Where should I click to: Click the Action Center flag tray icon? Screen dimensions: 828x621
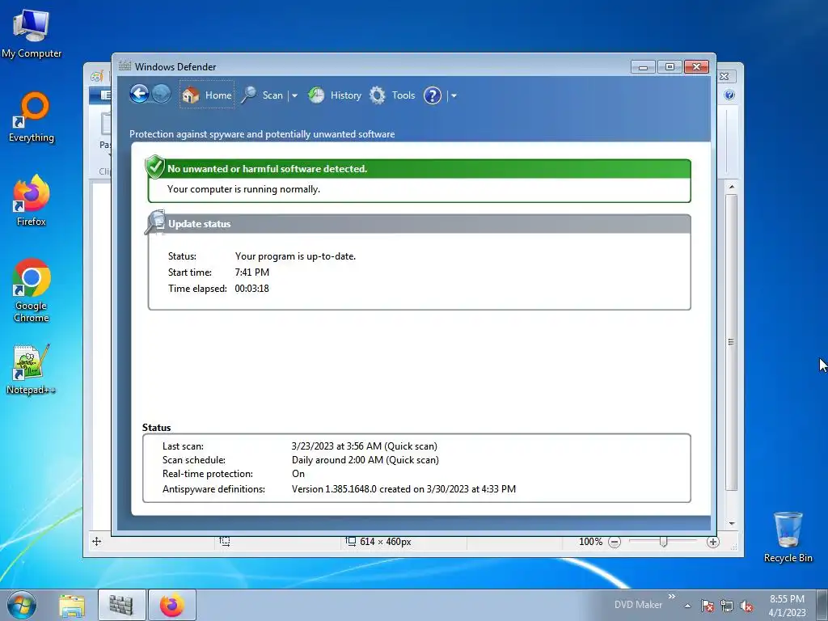708,606
